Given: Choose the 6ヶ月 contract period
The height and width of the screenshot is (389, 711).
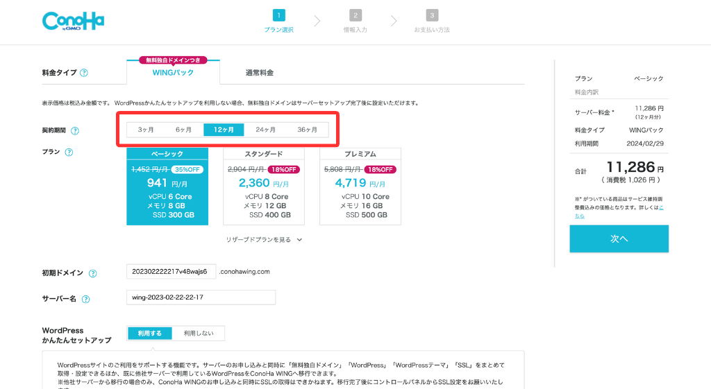Looking at the screenshot, I should tap(183, 130).
